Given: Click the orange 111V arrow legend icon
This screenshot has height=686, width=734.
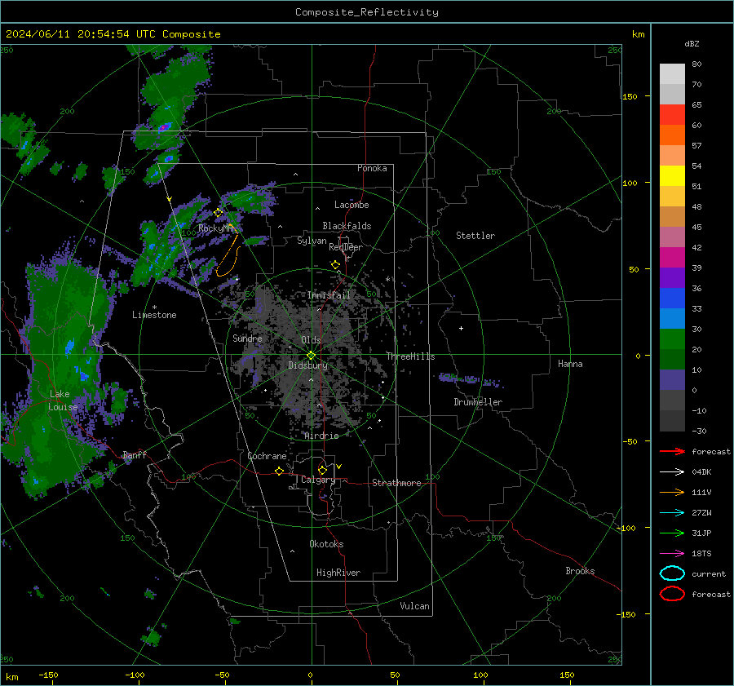Looking at the screenshot, I should (x=672, y=492).
